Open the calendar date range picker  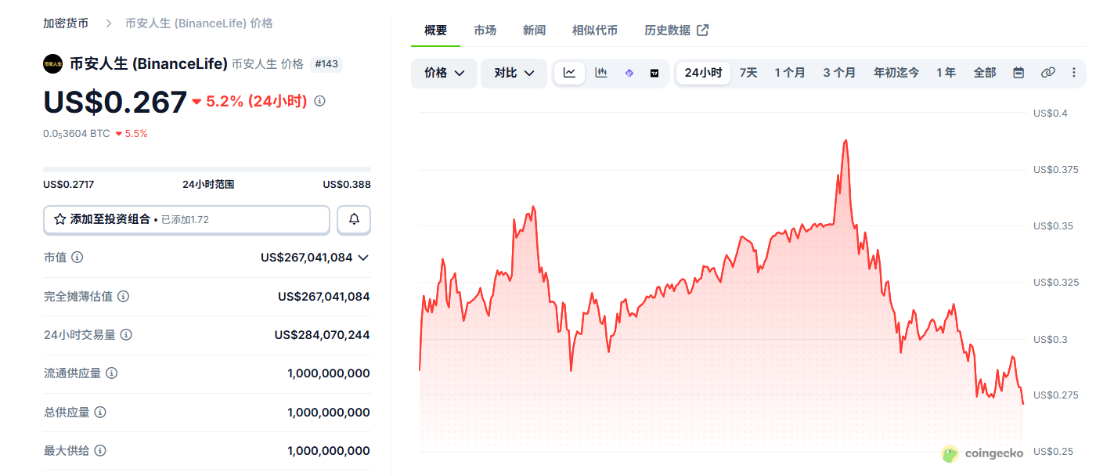pos(1018,73)
